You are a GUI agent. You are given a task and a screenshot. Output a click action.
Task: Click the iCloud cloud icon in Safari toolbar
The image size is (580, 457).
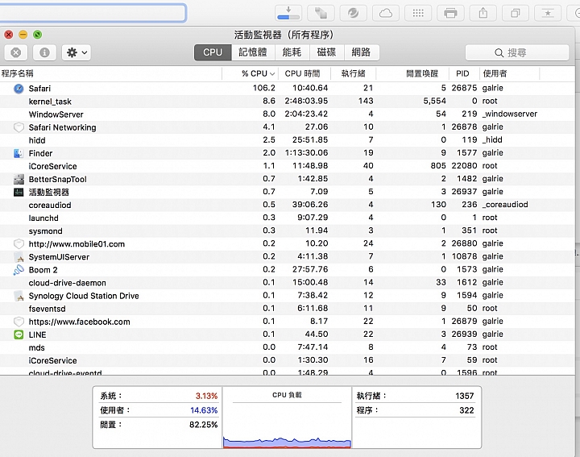coord(386,14)
